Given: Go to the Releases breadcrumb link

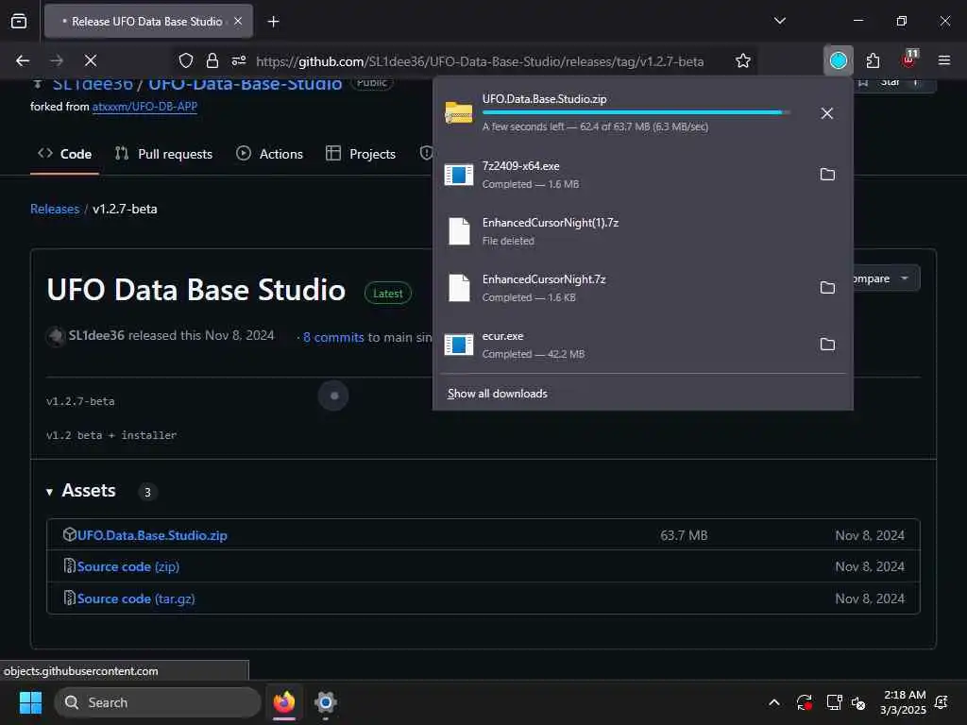Looking at the screenshot, I should [55, 209].
